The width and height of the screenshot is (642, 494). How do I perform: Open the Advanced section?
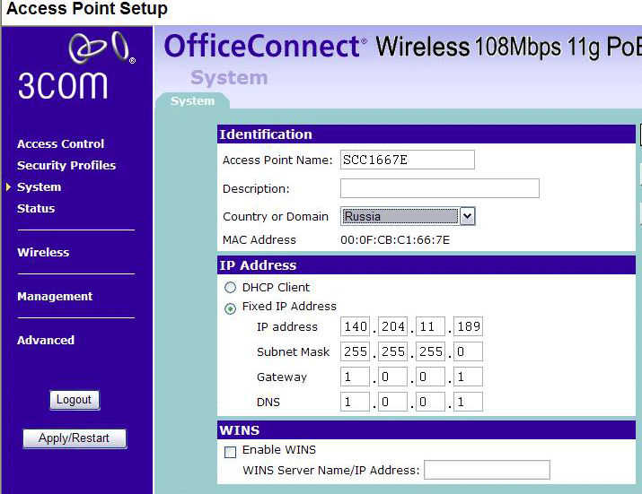click(x=46, y=340)
